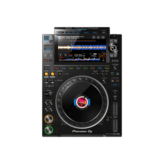
Task: Click the 02:35 time display
Action: [80, 55]
